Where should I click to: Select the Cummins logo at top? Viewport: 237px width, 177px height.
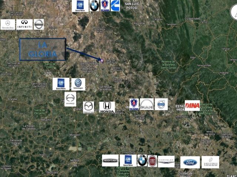tap(115, 6)
